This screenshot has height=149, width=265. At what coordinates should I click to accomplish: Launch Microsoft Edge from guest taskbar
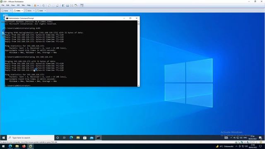[71, 138]
